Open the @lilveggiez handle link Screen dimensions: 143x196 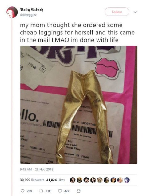[28, 15]
